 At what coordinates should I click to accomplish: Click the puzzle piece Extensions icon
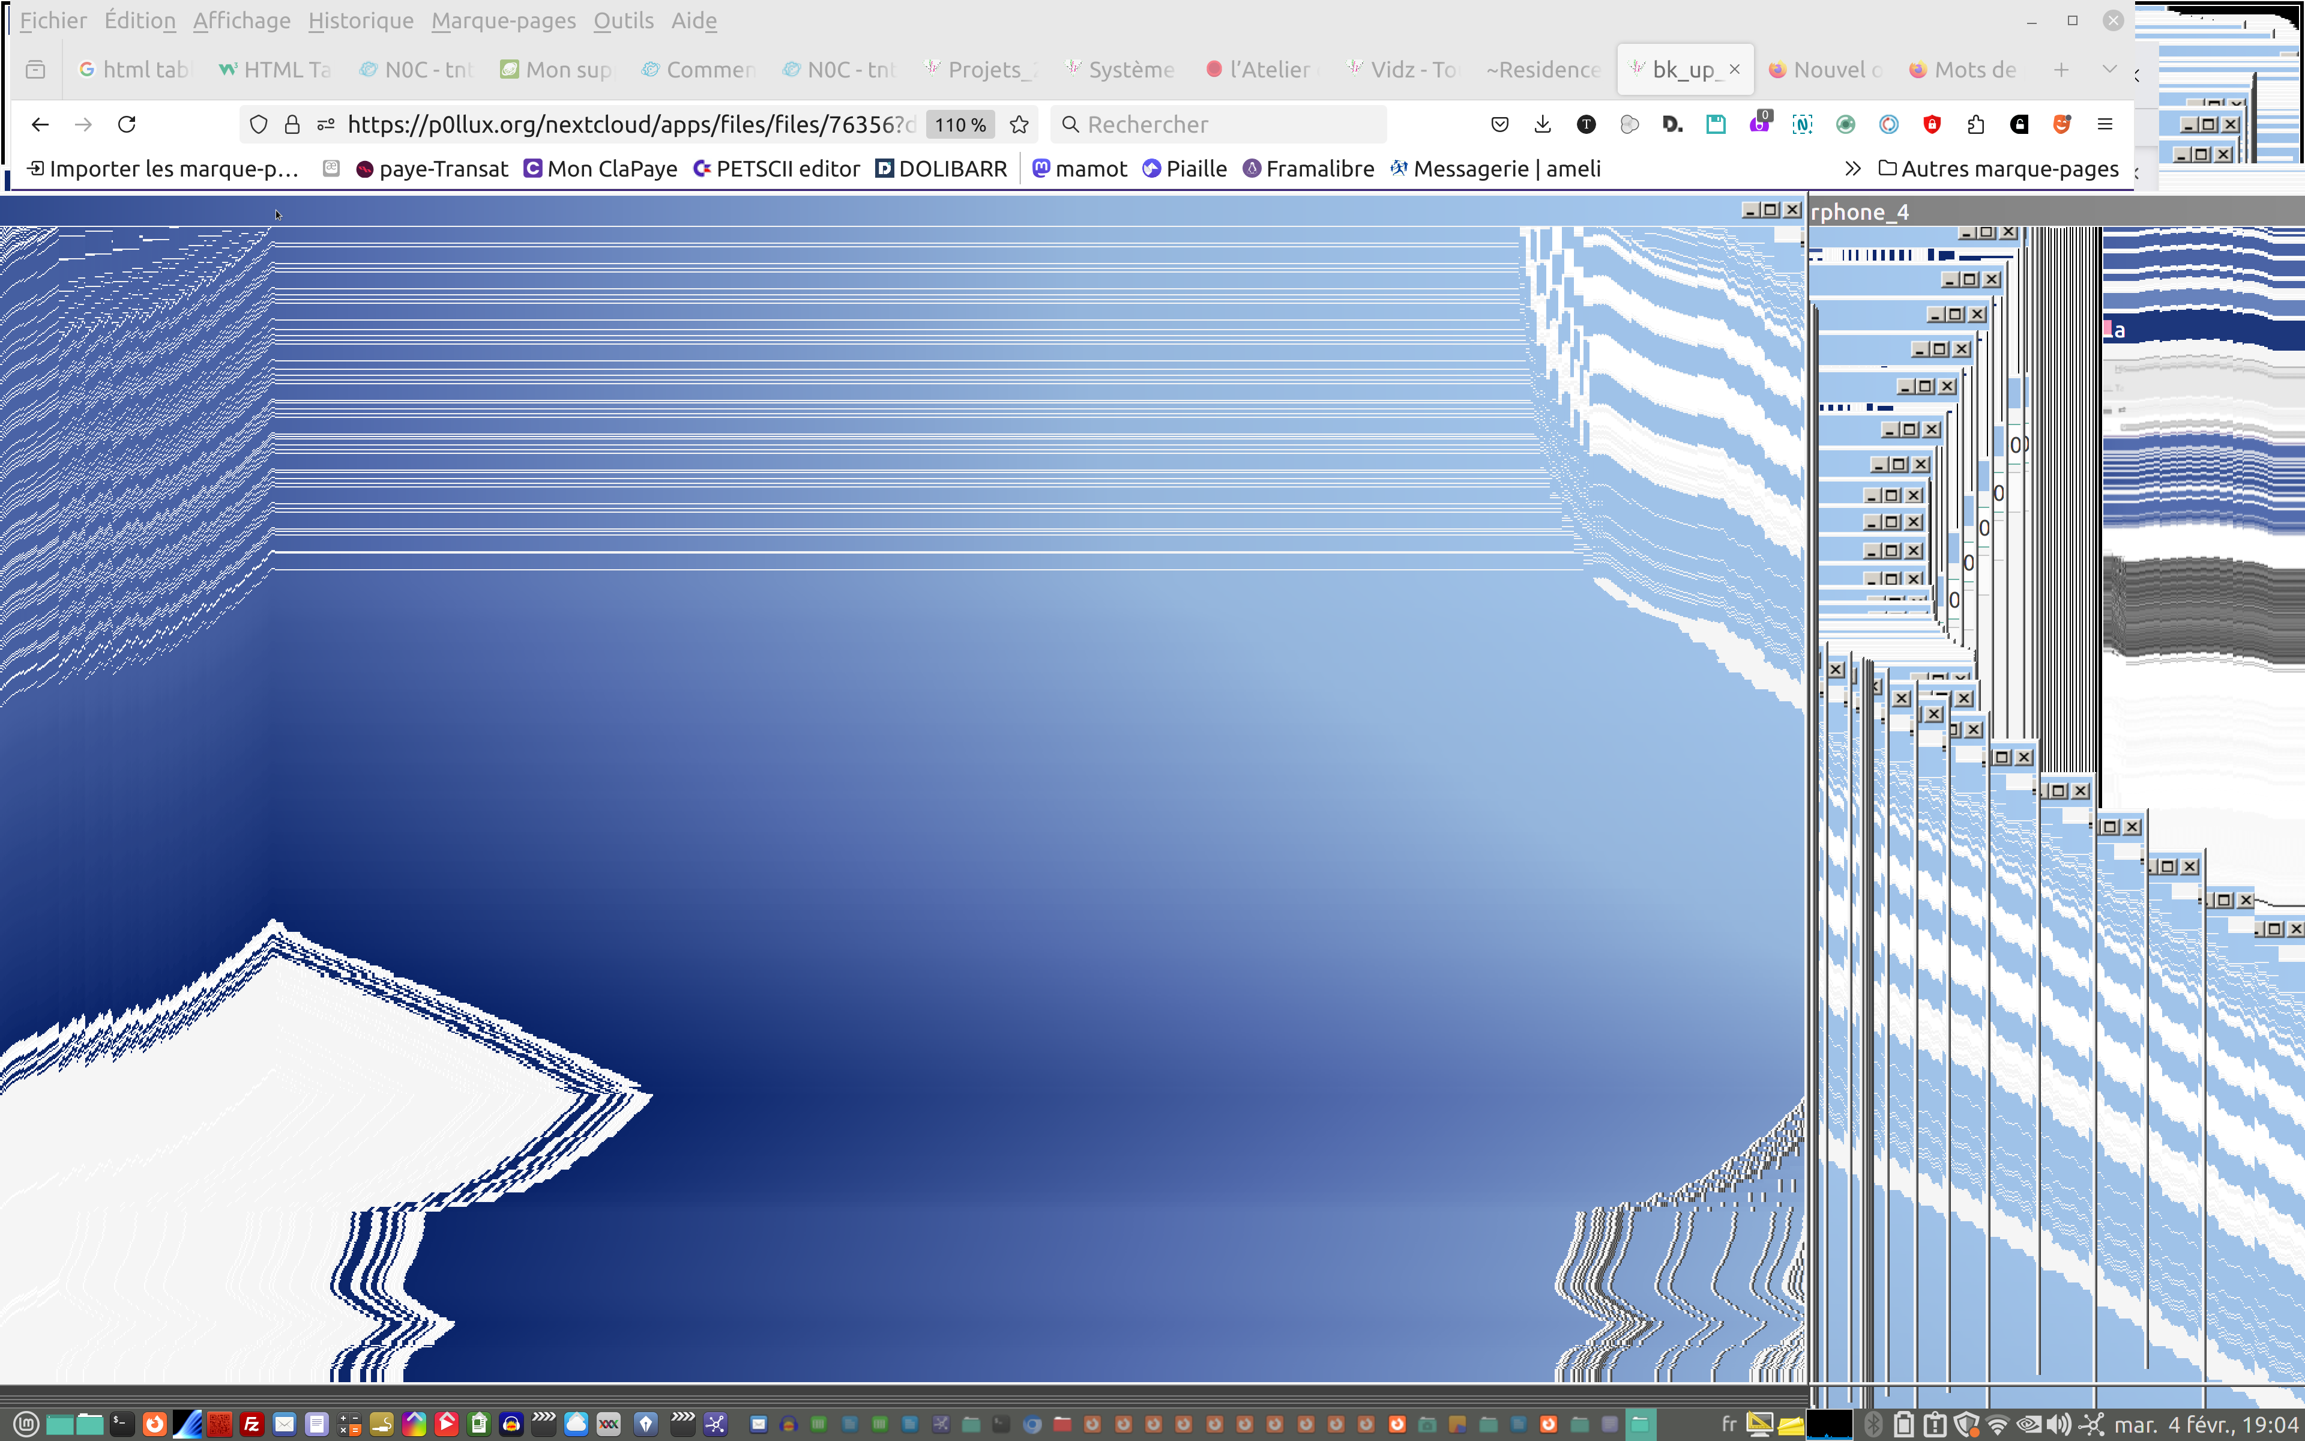tap(1975, 124)
